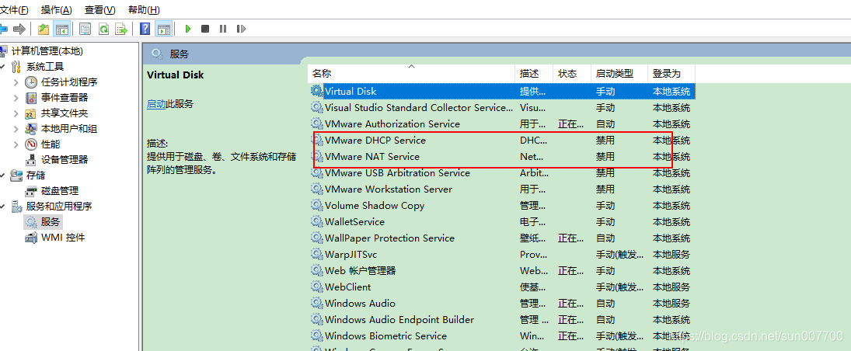Select 磁盘管理 in the tree
The image size is (851, 351).
[x=59, y=190]
